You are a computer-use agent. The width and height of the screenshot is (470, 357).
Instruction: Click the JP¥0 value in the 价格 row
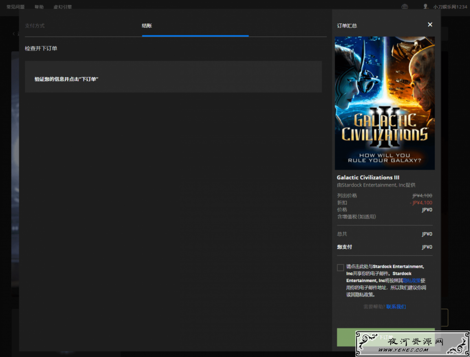[x=427, y=210]
